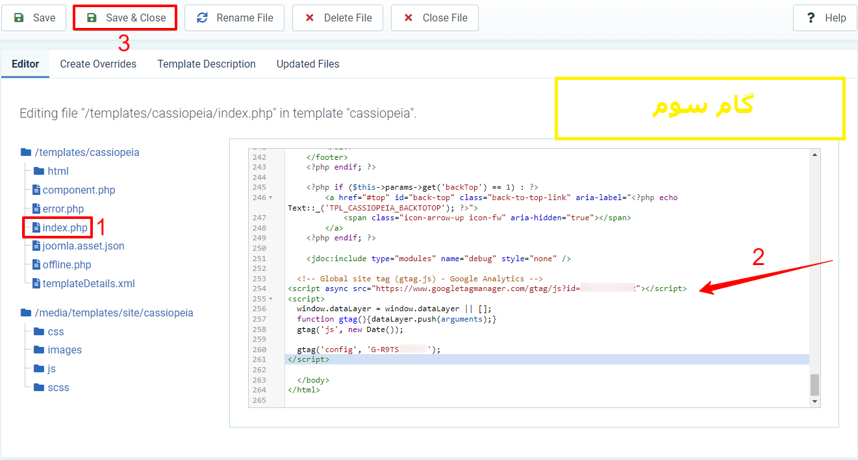
Task: Expand the css folder icon
Action: 38,332
